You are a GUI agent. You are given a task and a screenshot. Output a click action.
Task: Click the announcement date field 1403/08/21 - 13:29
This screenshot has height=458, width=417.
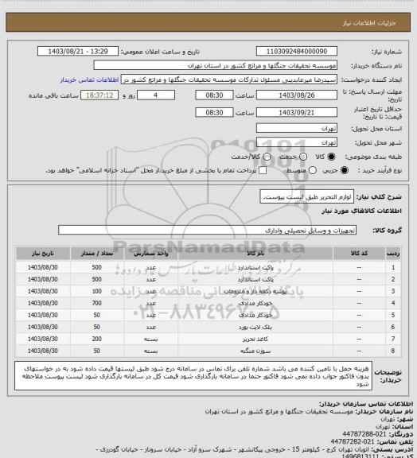[78, 52]
